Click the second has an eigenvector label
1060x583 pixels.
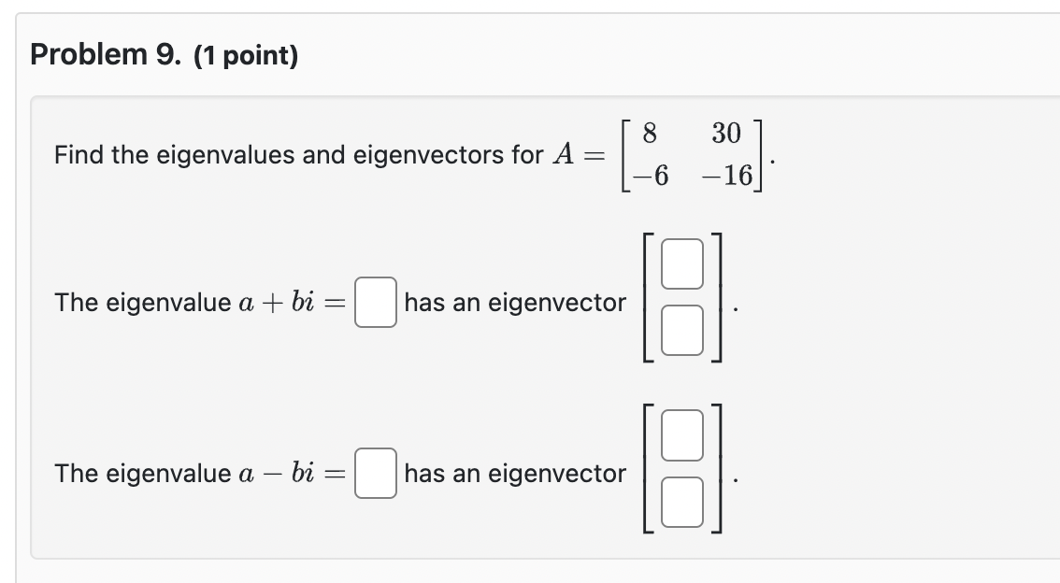click(x=515, y=474)
